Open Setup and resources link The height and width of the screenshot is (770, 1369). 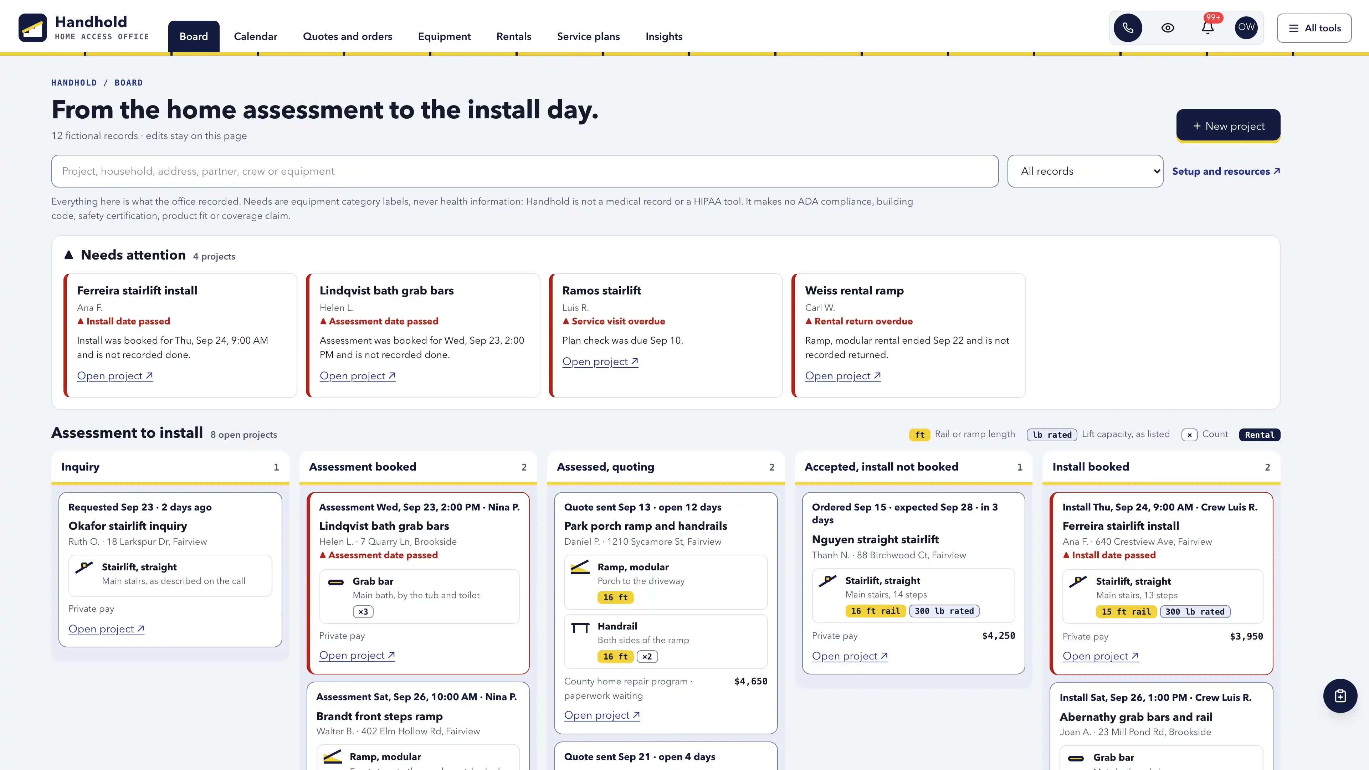coord(1226,171)
